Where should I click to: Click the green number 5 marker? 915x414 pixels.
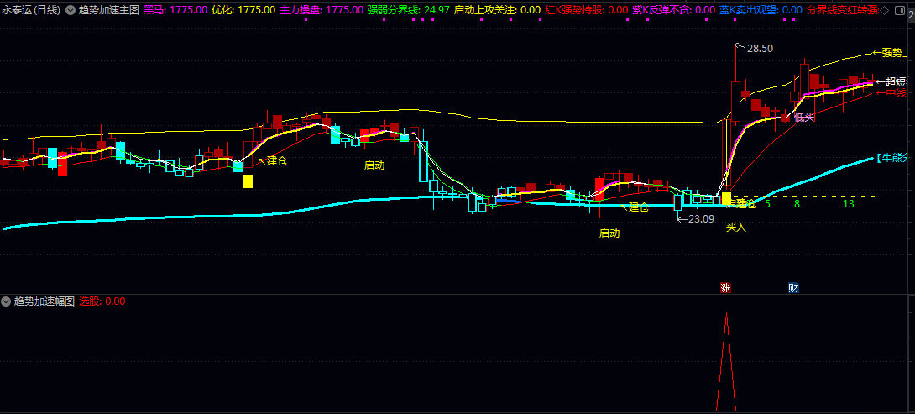tap(767, 204)
